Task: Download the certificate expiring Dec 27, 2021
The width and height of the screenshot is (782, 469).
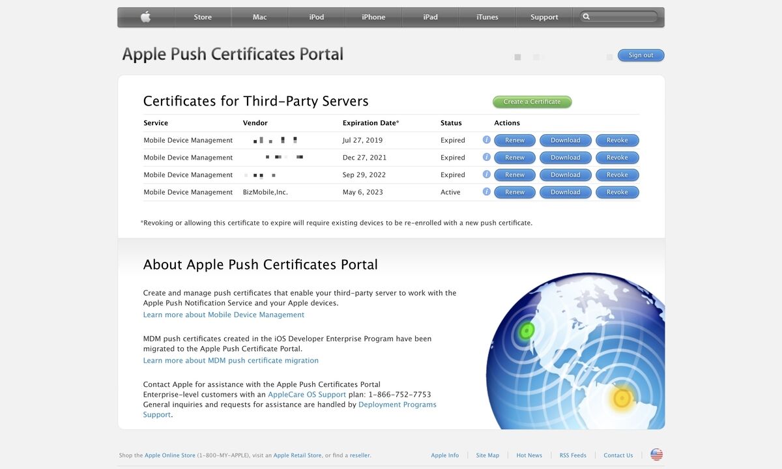Action: pos(566,158)
